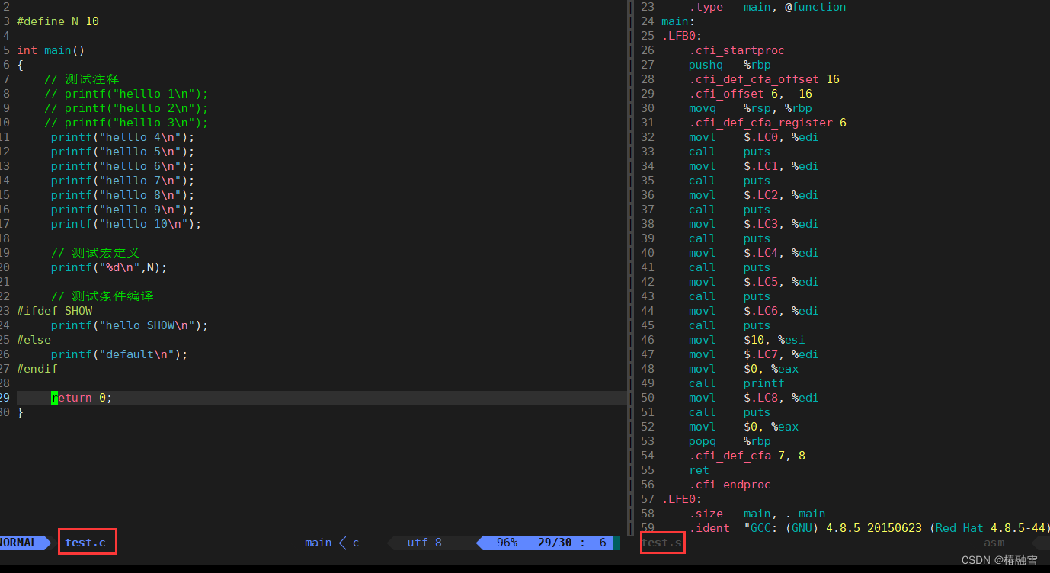The height and width of the screenshot is (573, 1050).
Task: Click the '.cfi_offset 6, -16' line
Action: 750,94
